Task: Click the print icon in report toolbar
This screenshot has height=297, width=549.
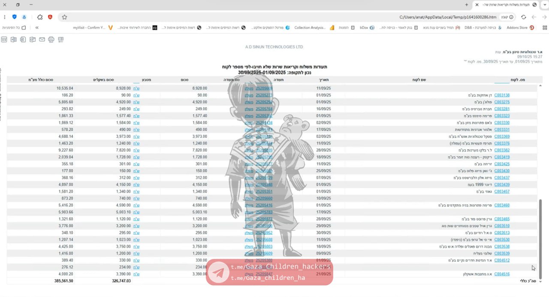Action: coord(51,40)
